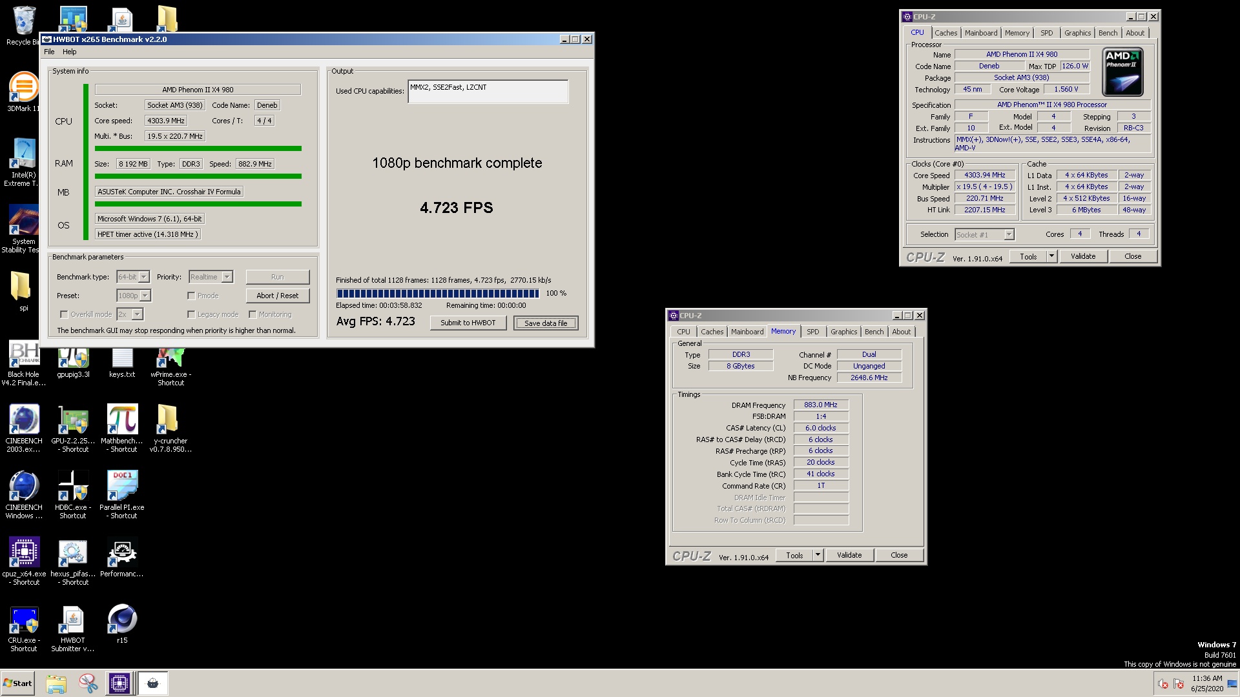Open keys.txt file icon
The height and width of the screenshot is (697, 1240).
(122, 363)
